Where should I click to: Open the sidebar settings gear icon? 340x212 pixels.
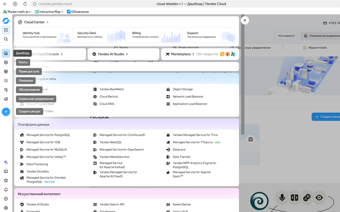tap(6, 208)
